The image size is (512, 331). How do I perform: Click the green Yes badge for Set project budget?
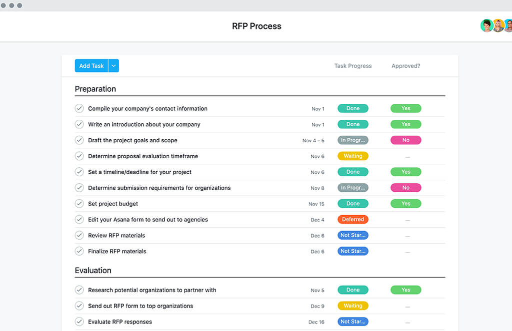[x=405, y=204]
